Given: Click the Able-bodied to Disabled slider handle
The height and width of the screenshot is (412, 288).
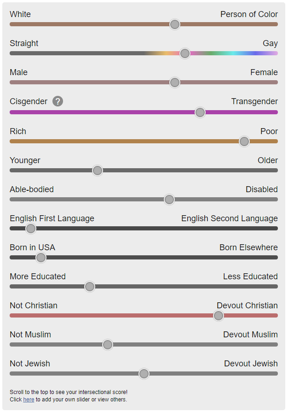Looking at the screenshot, I should click(x=169, y=200).
